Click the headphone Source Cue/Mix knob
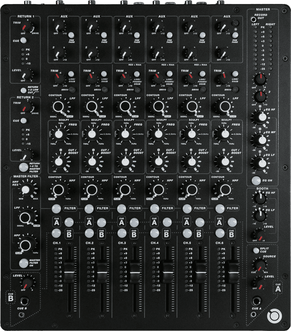The width and height of the screenshot is (291, 331). click(259, 265)
